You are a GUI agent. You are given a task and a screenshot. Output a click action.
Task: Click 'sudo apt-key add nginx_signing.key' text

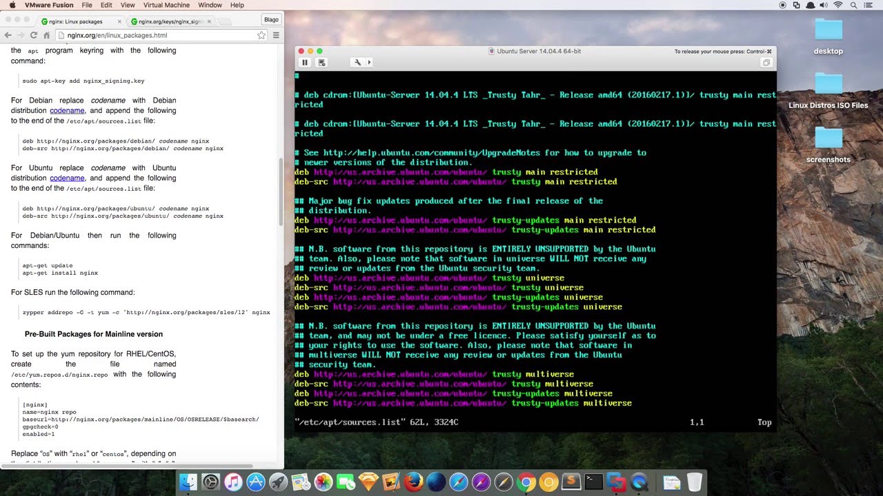(83, 81)
